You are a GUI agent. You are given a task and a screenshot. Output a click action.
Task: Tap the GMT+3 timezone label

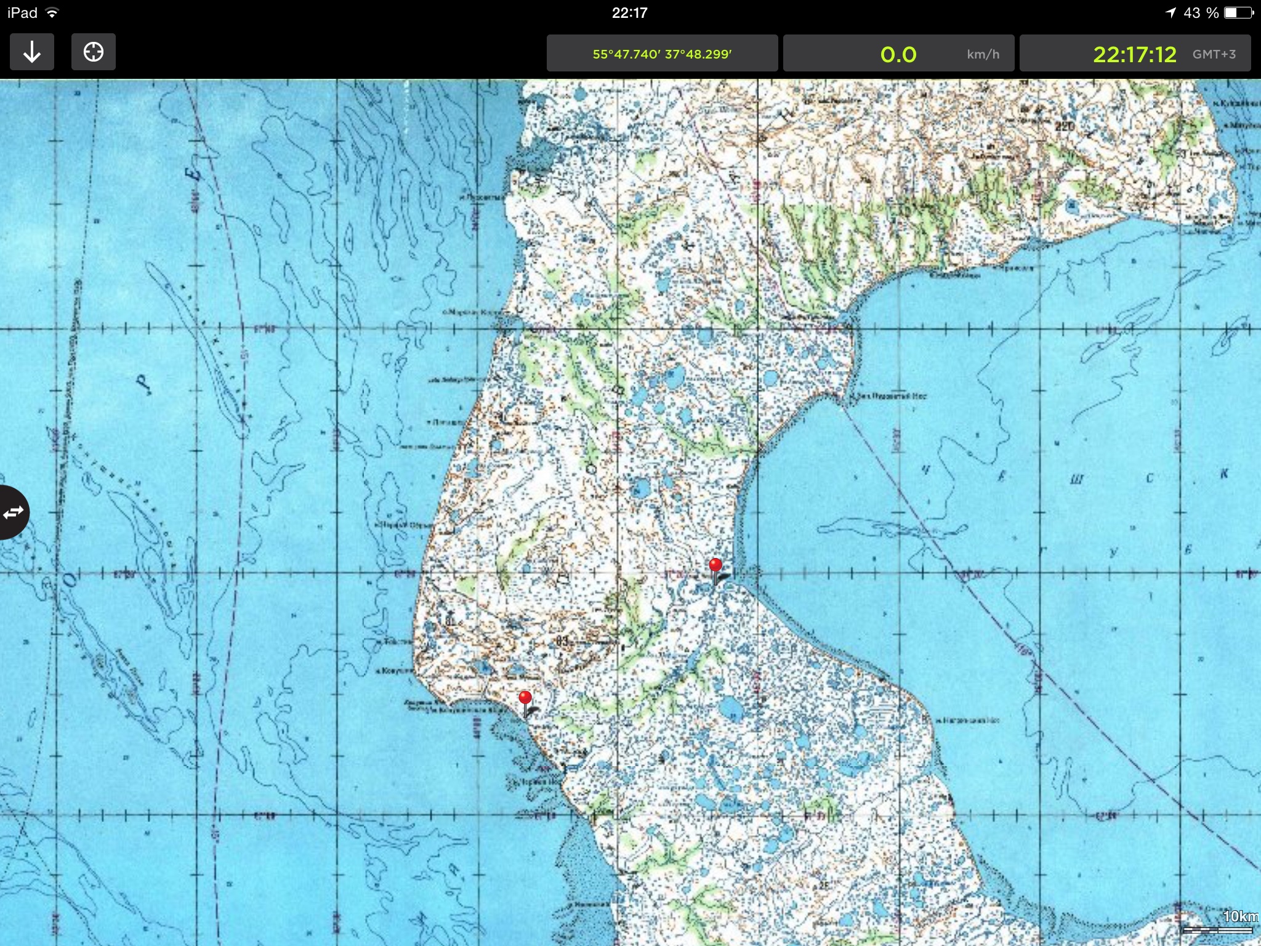pos(1214,54)
